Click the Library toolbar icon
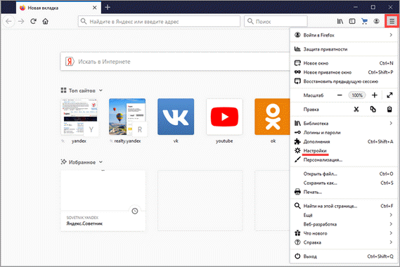This screenshot has height=267, width=400. [x=340, y=21]
